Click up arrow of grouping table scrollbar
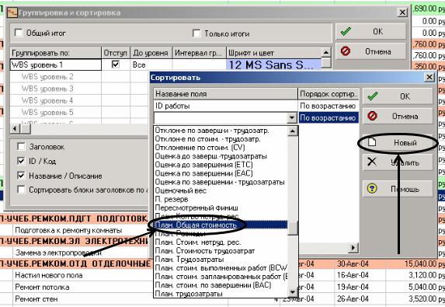This screenshot has height=307, width=445. click(326, 53)
